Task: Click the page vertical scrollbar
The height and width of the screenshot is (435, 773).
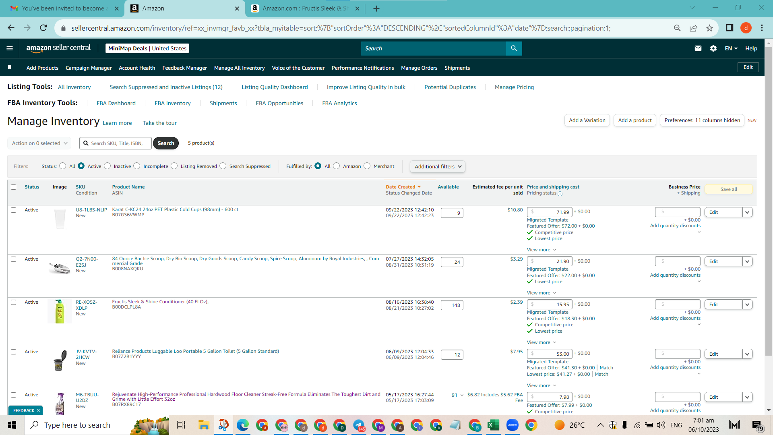Action: pyautogui.click(x=769, y=201)
